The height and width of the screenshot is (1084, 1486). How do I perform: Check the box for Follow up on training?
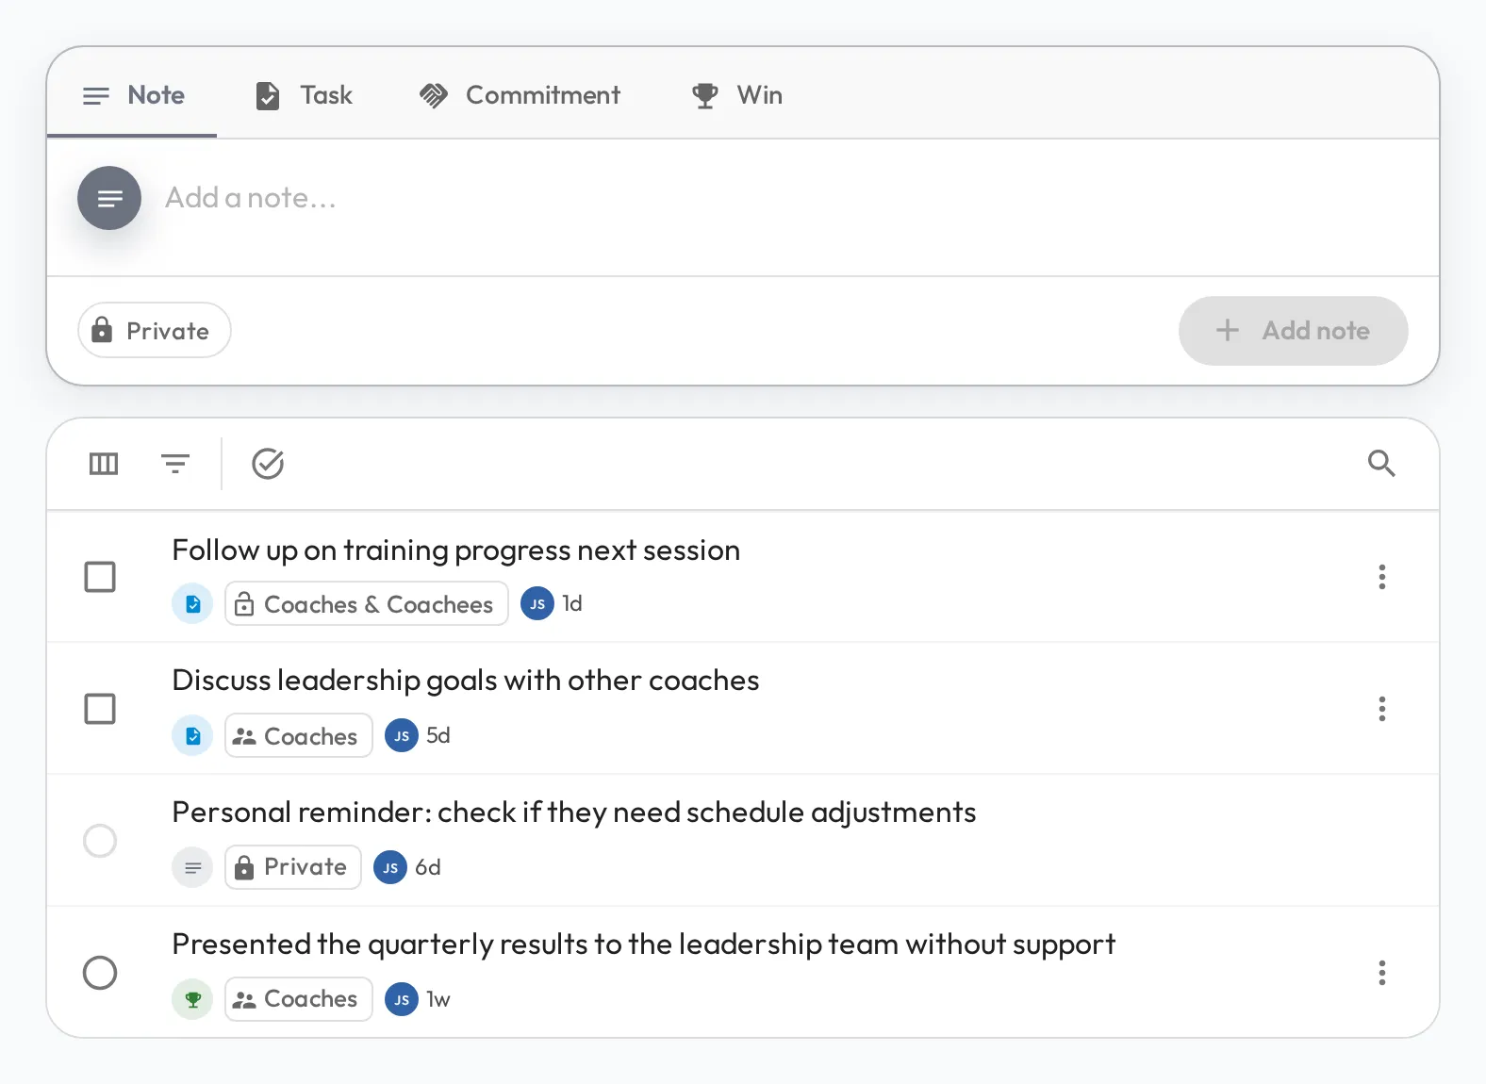(x=100, y=577)
